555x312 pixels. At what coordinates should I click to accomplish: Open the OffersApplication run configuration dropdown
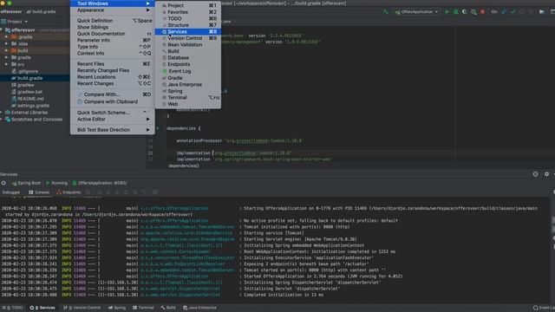click(416, 11)
